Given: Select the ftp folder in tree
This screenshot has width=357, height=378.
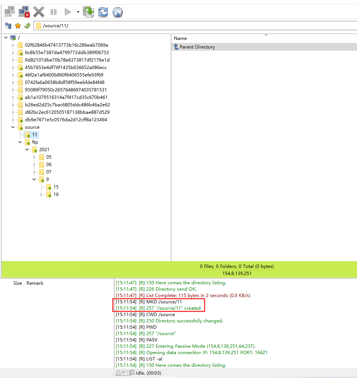Looking at the screenshot, I should (35, 142).
